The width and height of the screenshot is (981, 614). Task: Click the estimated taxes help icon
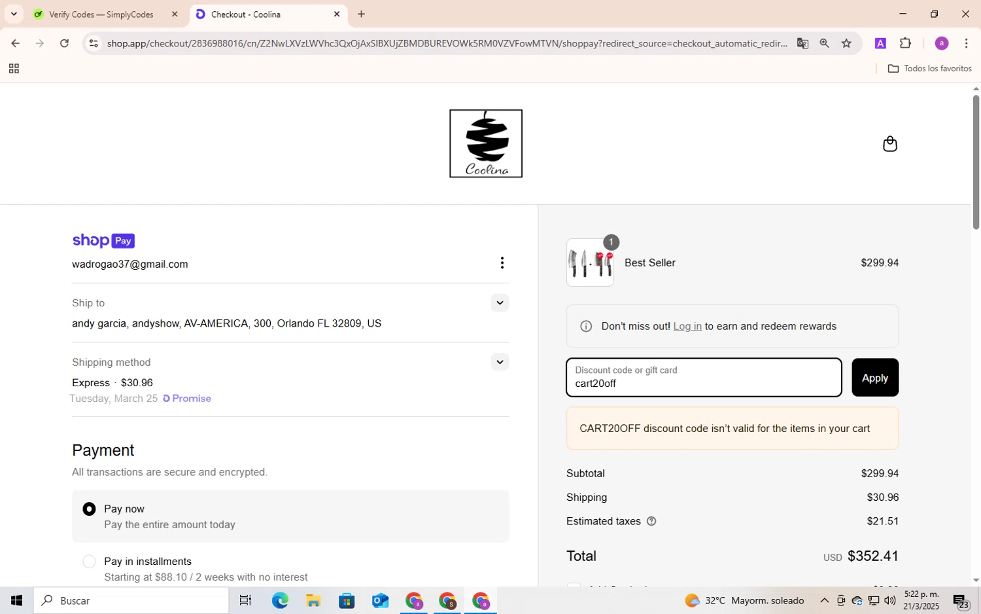(x=651, y=521)
